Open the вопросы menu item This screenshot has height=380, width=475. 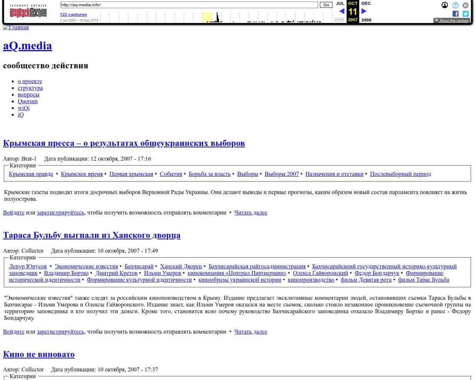pos(28,95)
